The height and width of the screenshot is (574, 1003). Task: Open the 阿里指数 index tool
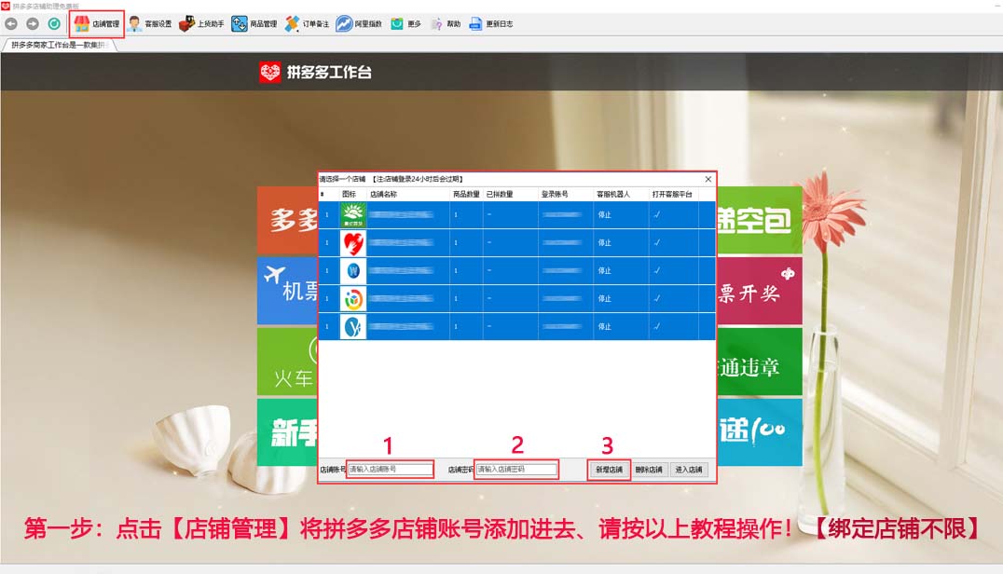tap(359, 23)
